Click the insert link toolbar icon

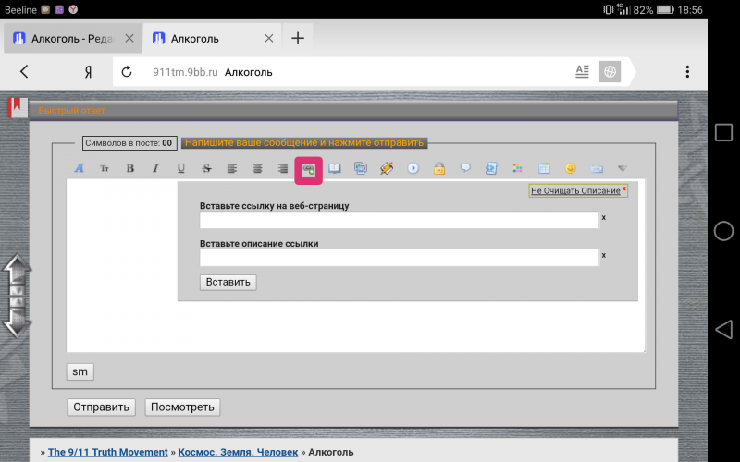click(x=309, y=170)
